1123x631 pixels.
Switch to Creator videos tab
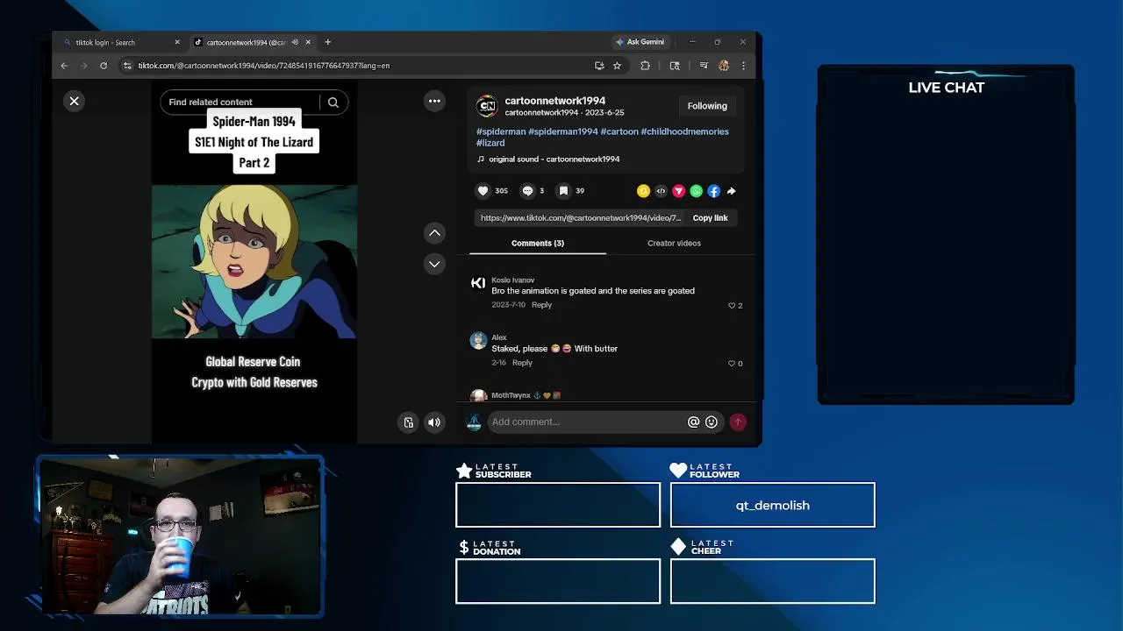[x=674, y=244]
